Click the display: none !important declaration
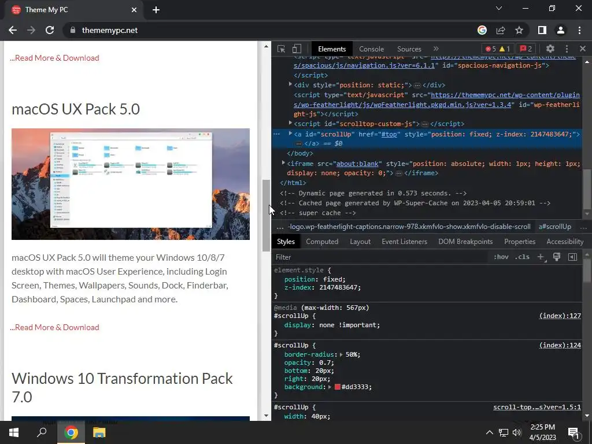Screen dimensions: 592x444 click(x=332, y=325)
